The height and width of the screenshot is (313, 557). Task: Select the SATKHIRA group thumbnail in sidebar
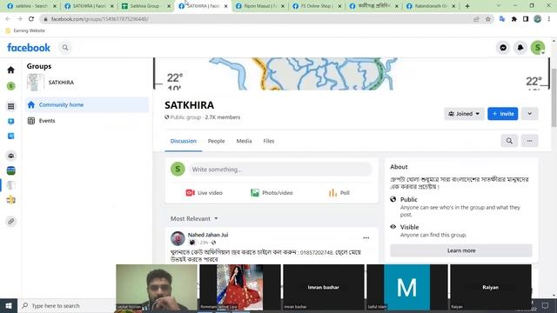[36, 83]
